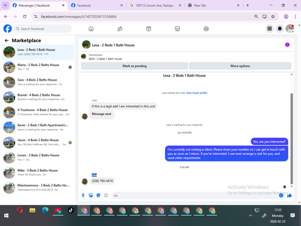Show hidden system tray icons chevron
The image size is (301, 226).
pyautogui.click(x=250, y=216)
